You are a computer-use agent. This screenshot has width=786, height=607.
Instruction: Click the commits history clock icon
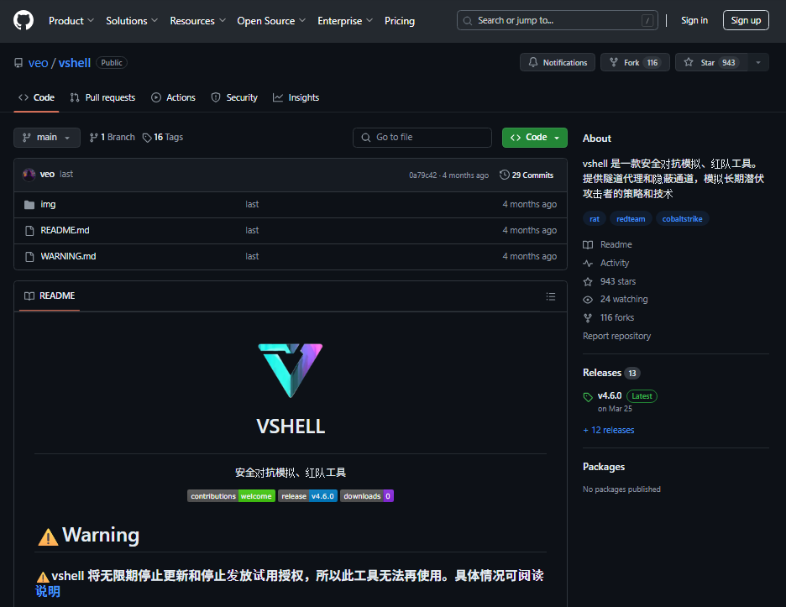click(x=504, y=175)
